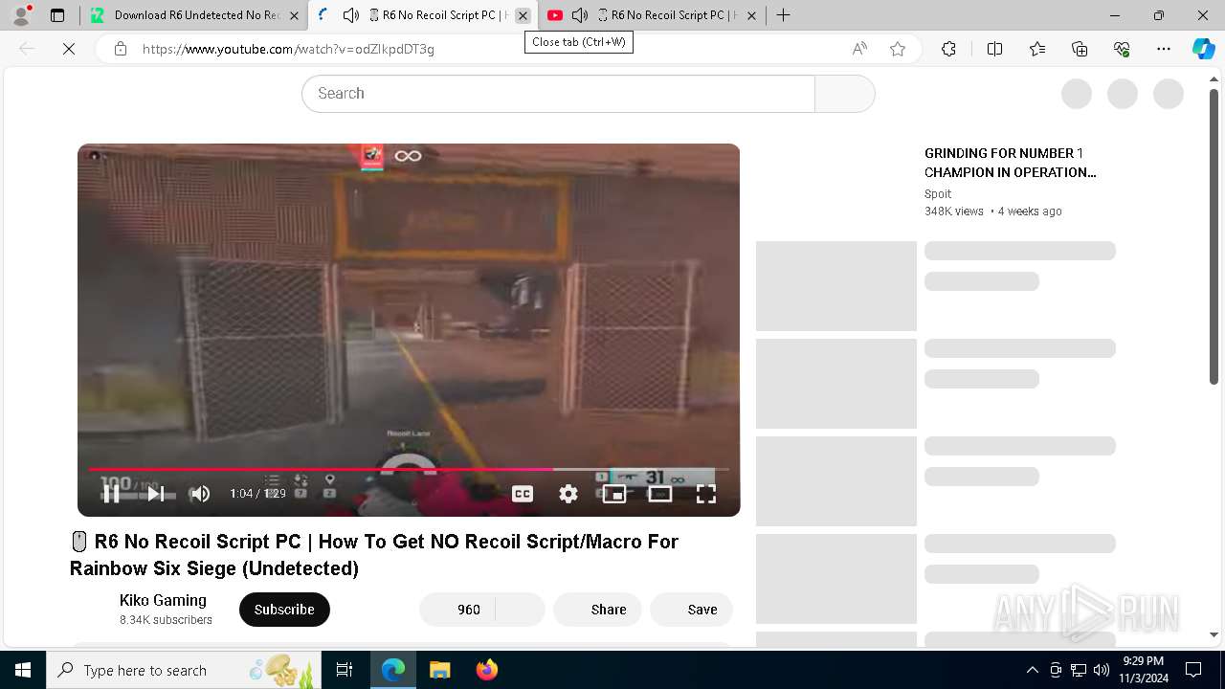The width and height of the screenshot is (1225, 689).
Task: Add page to favorites star
Action: click(898, 49)
